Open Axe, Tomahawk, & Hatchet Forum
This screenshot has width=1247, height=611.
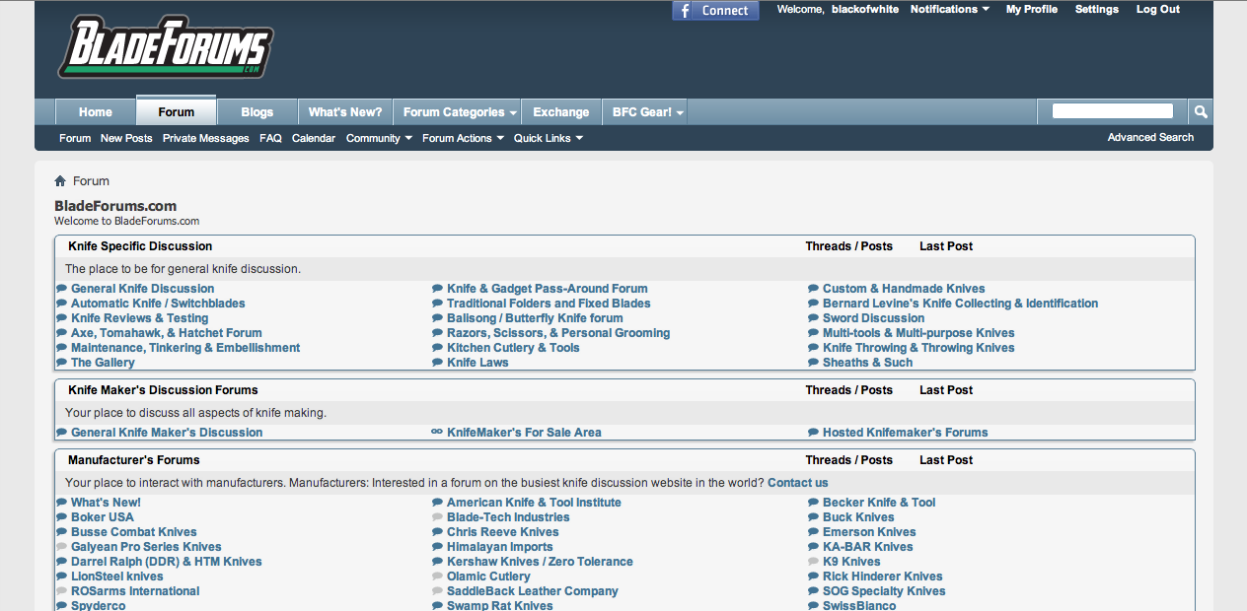click(x=167, y=333)
